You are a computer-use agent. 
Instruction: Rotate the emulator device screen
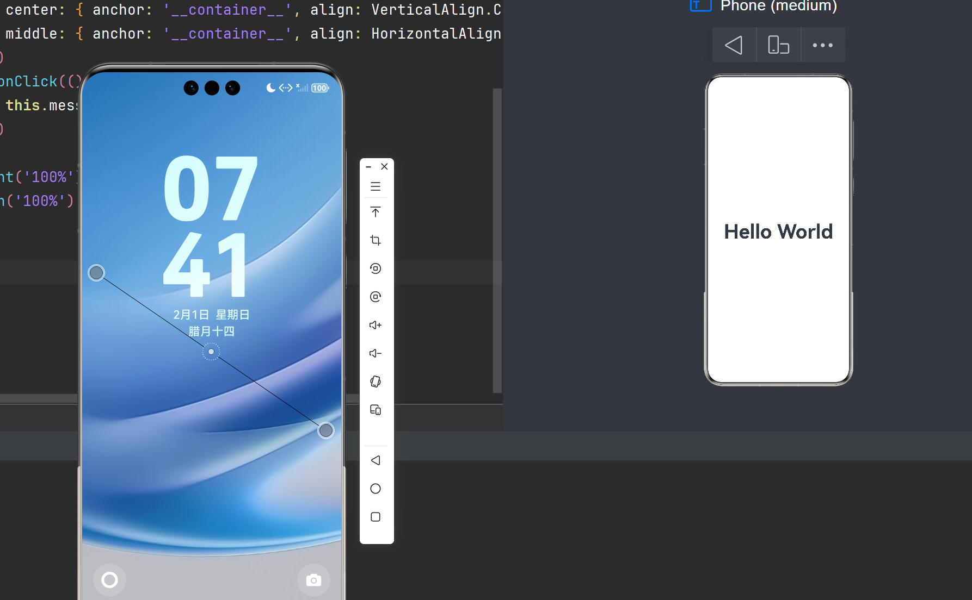pyautogui.click(x=376, y=382)
